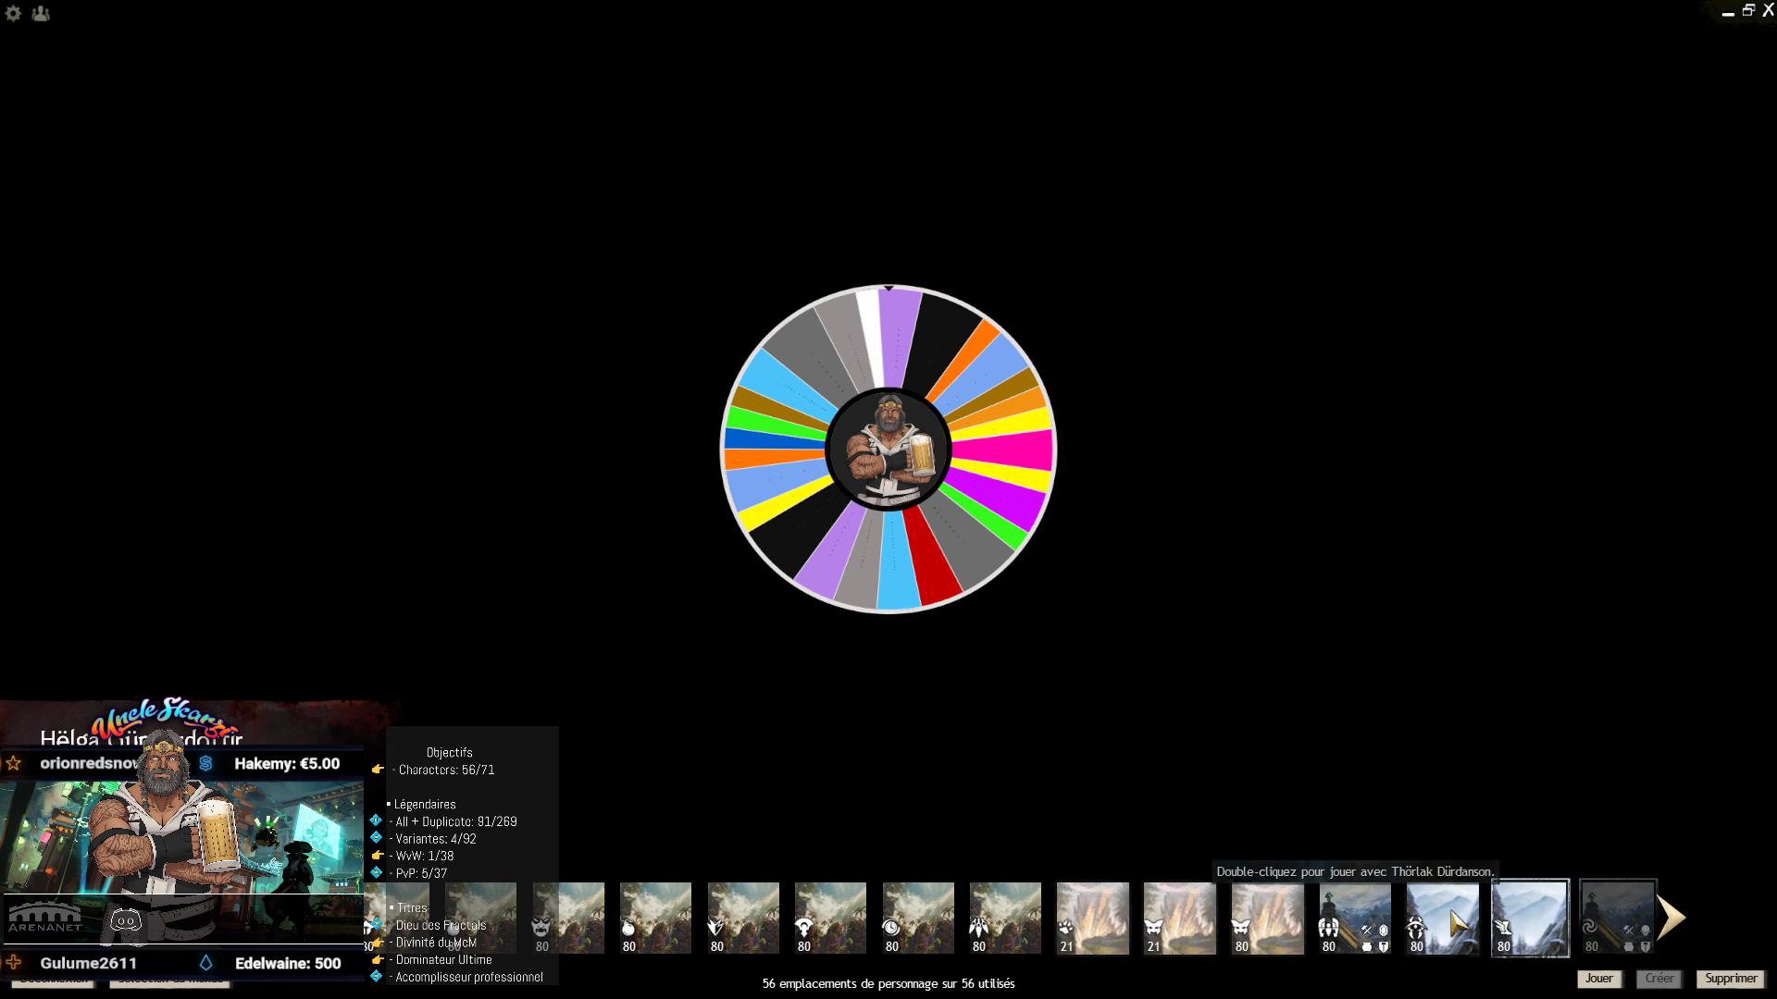
Task: Click the greyed-out Créer button
Action: pos(1659,979)
